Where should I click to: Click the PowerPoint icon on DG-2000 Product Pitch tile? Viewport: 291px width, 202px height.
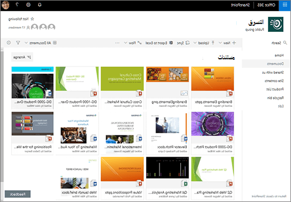tap(229, 138)
